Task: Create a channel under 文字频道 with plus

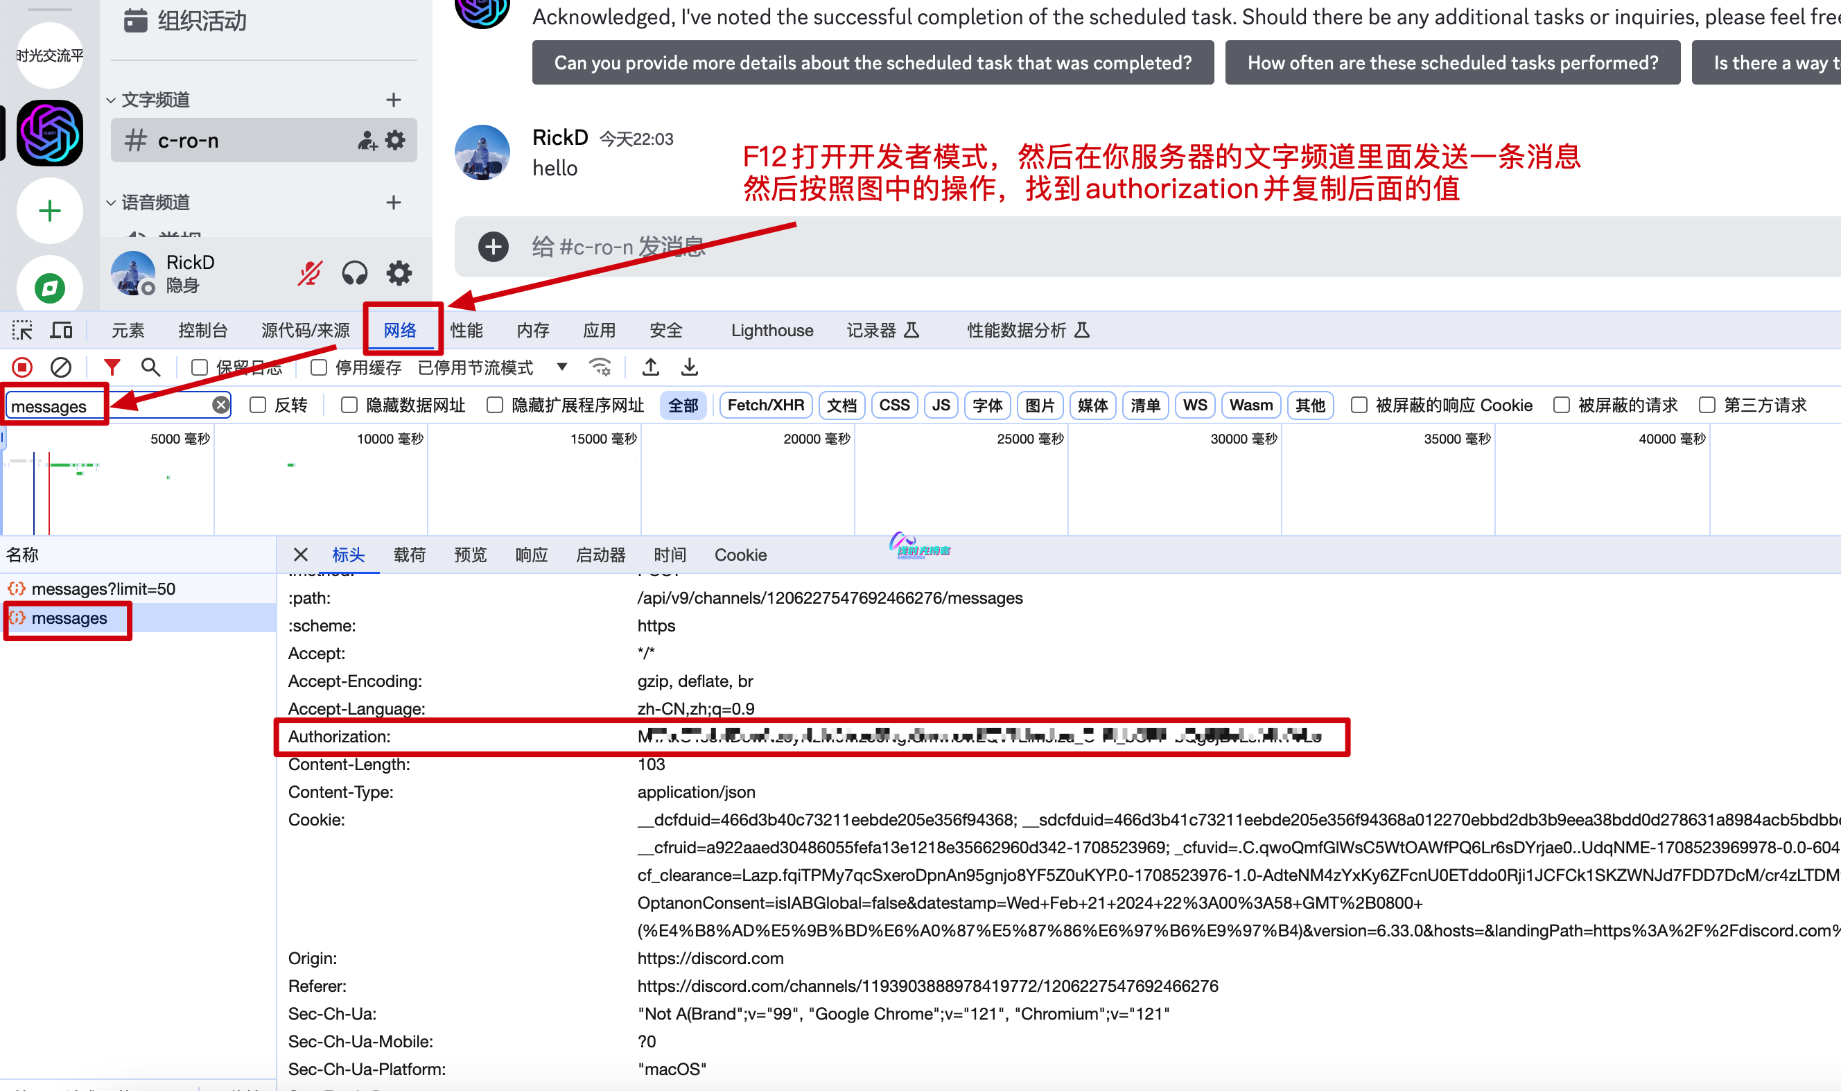Action: pos(393,99)
